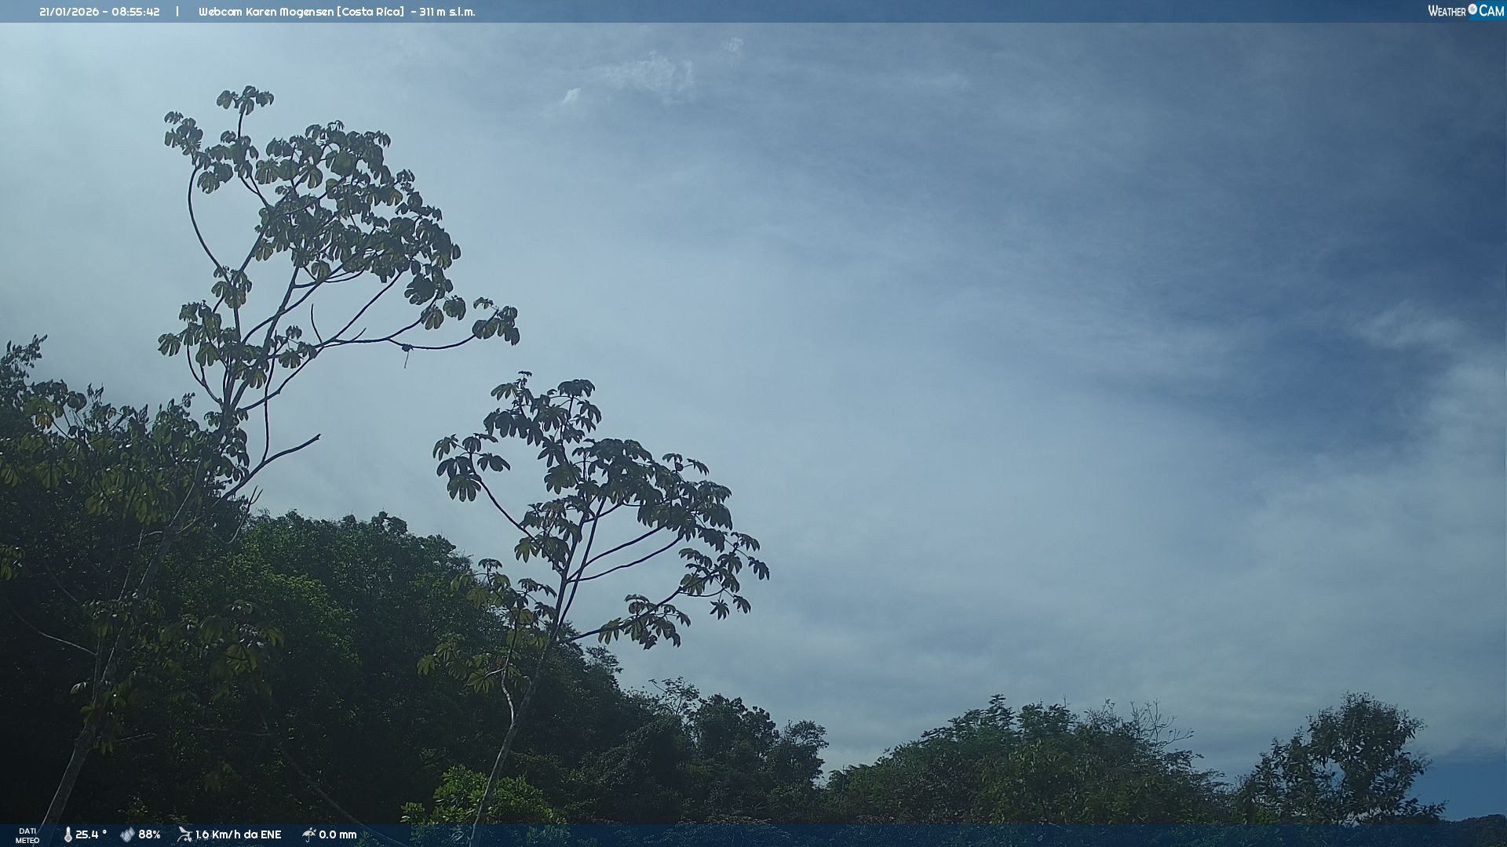1507x847 pixels.
Task: Click the DATI METEO label
Action: pos(27,835)
